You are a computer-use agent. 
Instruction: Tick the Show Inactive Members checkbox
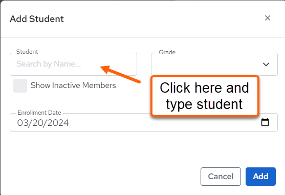tap(20, 85)
